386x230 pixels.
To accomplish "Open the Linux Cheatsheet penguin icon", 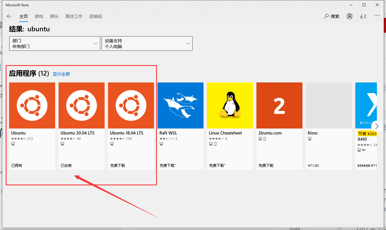I will (230, 105).
